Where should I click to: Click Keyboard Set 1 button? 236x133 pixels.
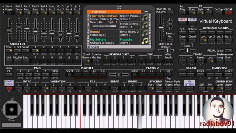(107, 61)
